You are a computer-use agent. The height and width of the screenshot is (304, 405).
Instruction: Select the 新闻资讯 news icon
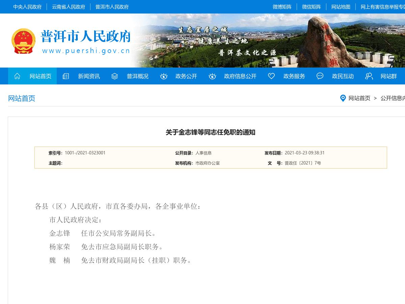click(65, 76)
